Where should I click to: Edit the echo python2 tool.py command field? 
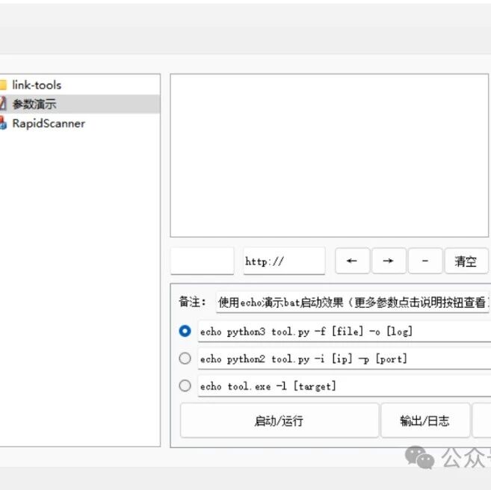click(345, 359)
